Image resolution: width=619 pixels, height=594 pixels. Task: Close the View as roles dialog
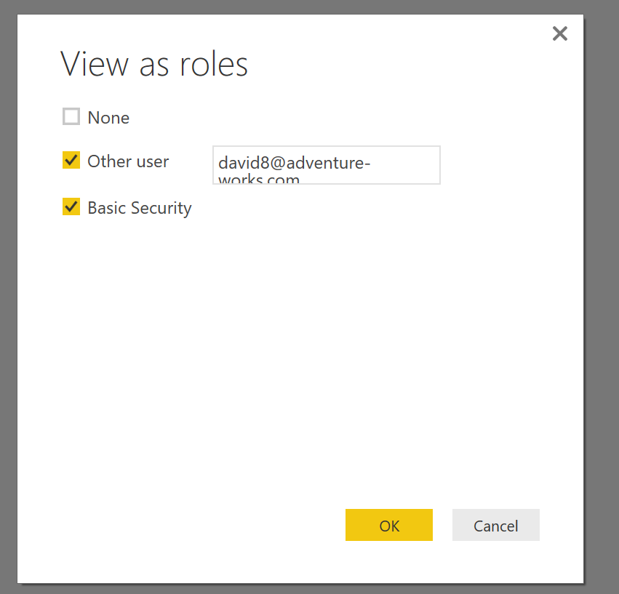coord(559,33)
